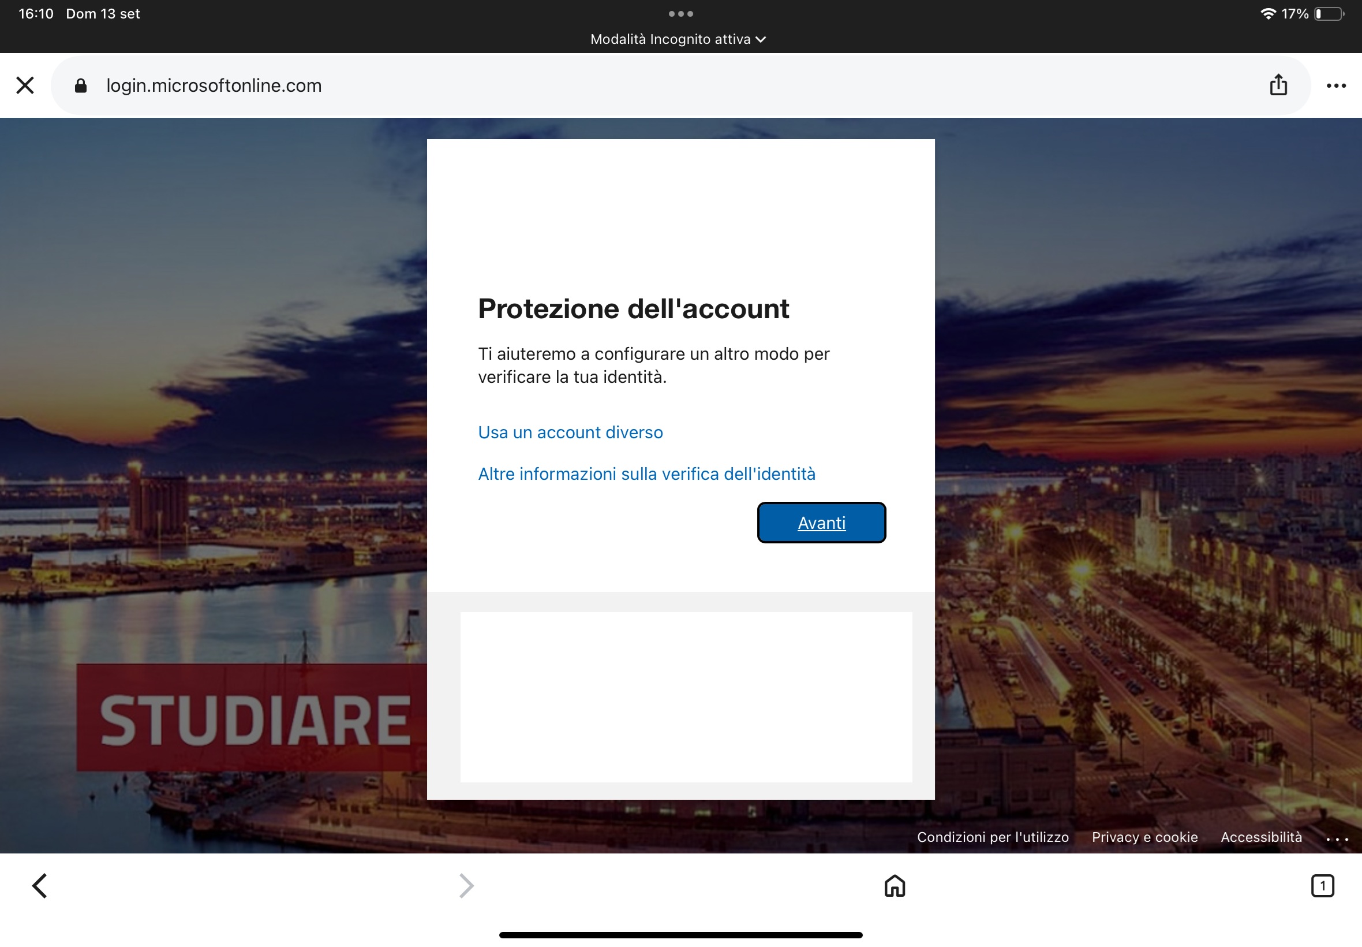Open Accessibilità footer link

pyautogui.click(x=1261, y=837)
